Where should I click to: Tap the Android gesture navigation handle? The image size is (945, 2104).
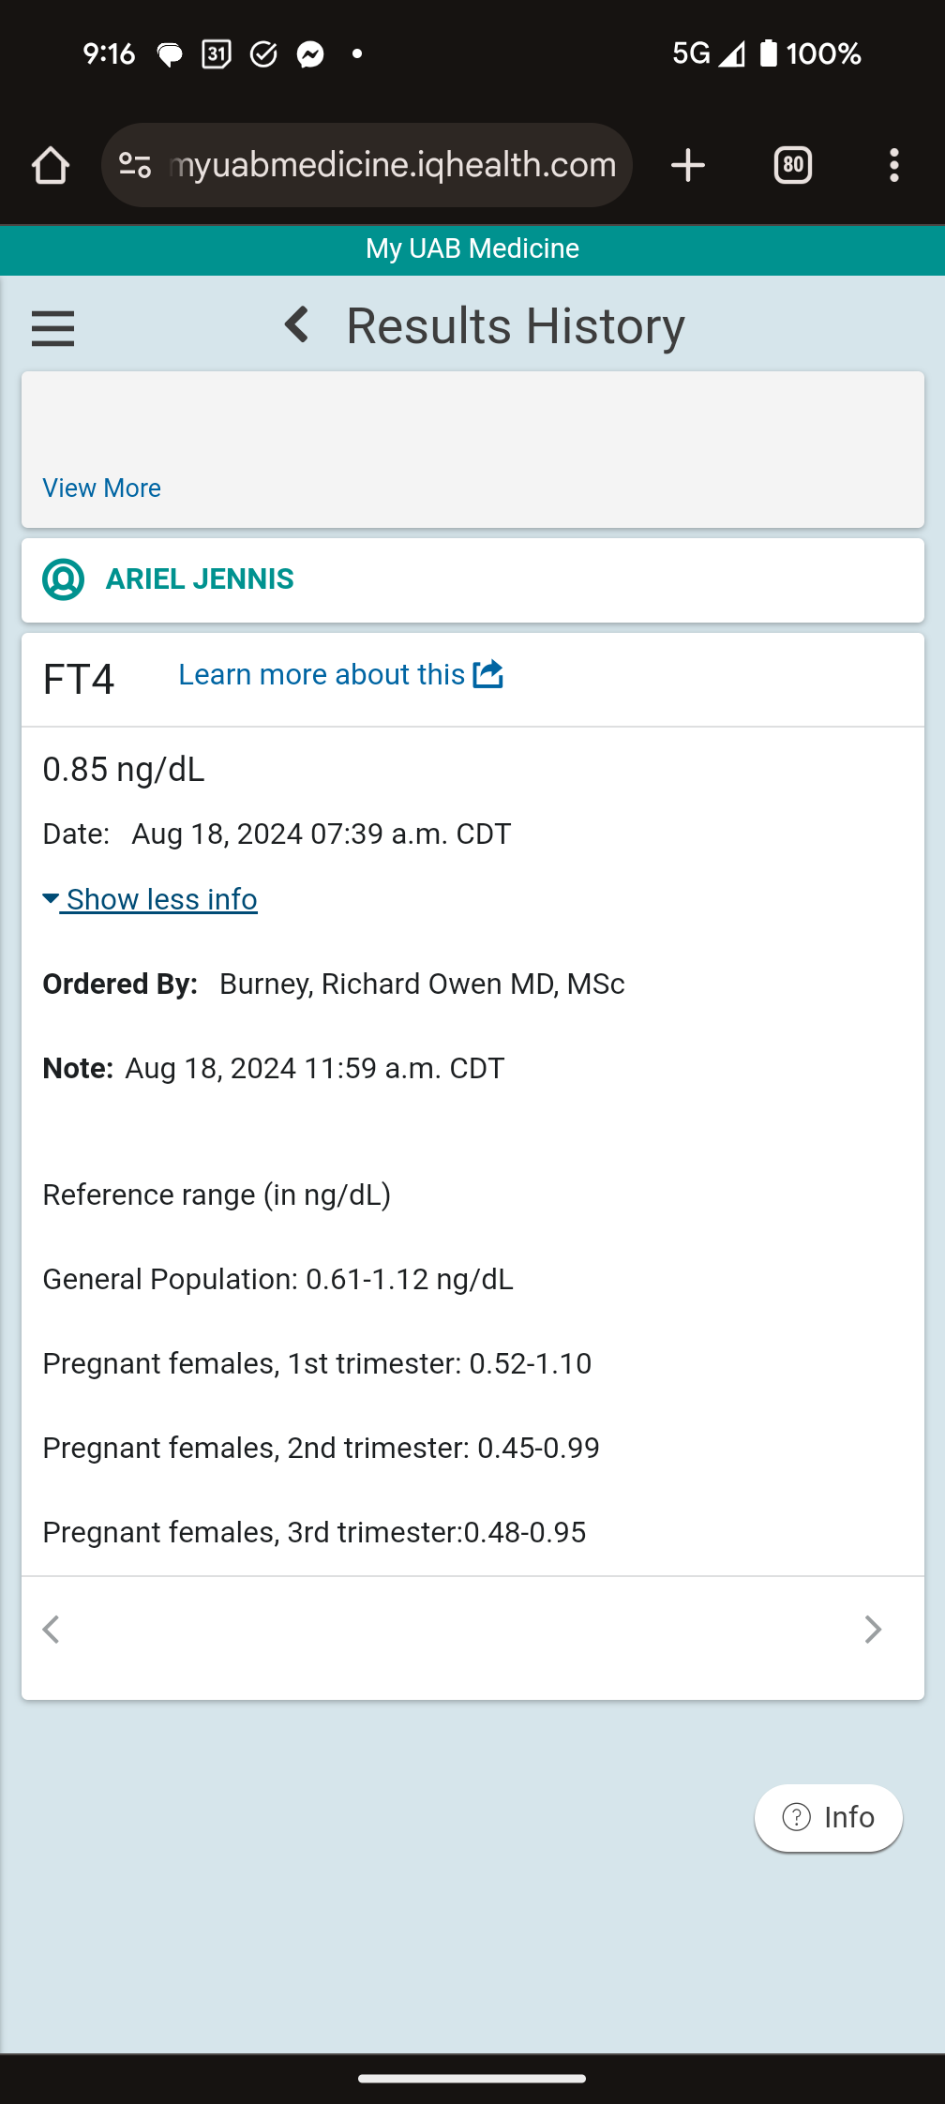point(472,2079)
